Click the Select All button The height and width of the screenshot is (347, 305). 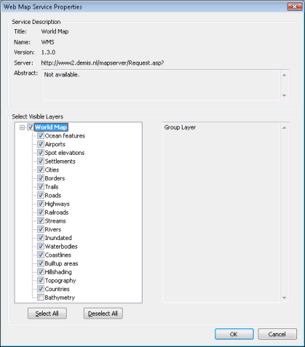tap(47, 313)
